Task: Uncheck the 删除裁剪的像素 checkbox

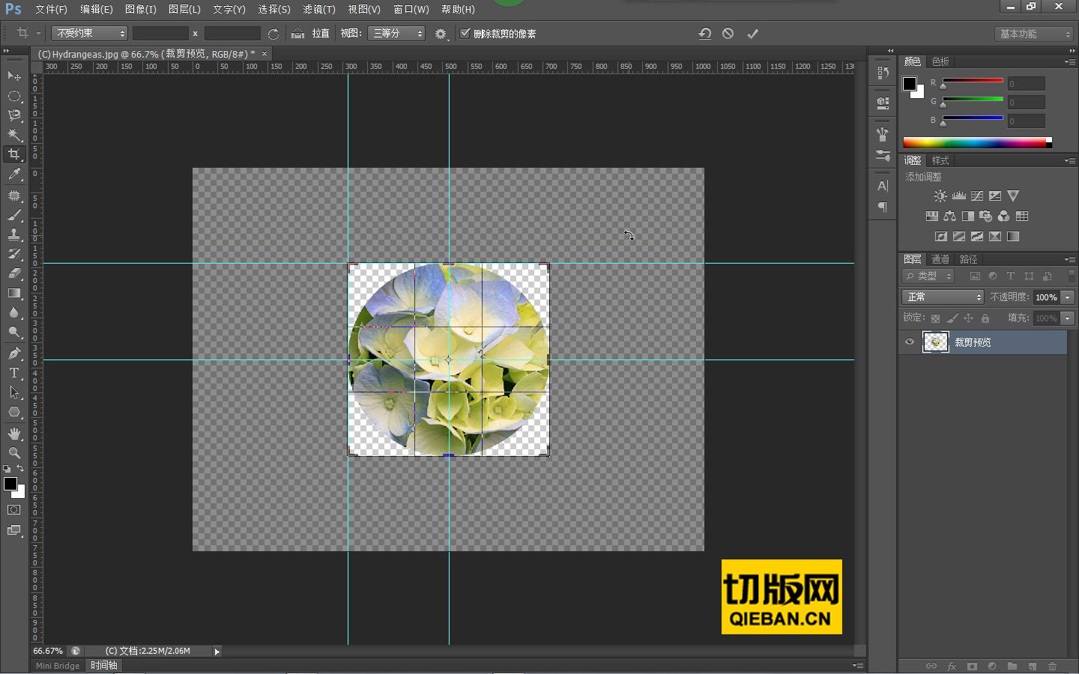Action: coord(465,33)
